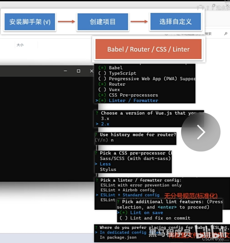The image size is (230, 243).
Task: Toggle Progressive Web App (PWA) Support option
Action: coord(147,79)
